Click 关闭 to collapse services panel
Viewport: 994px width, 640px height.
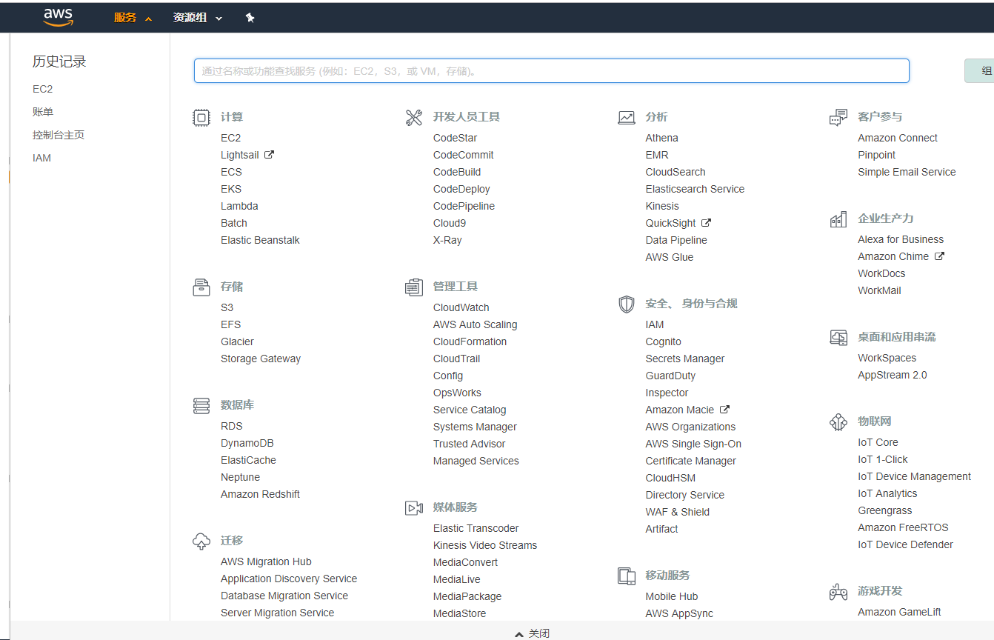pyautogui.click(x=533, y=633)
